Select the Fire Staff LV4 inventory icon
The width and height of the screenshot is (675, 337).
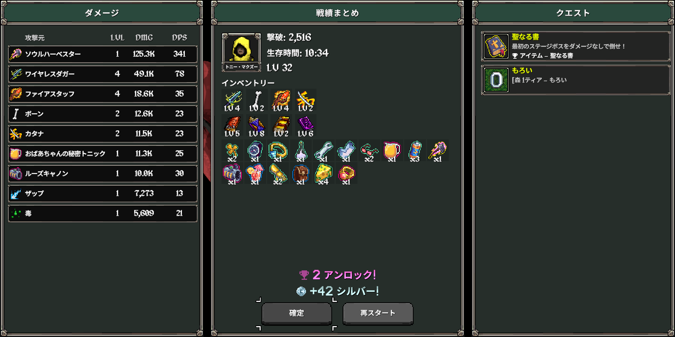(281, 101)
